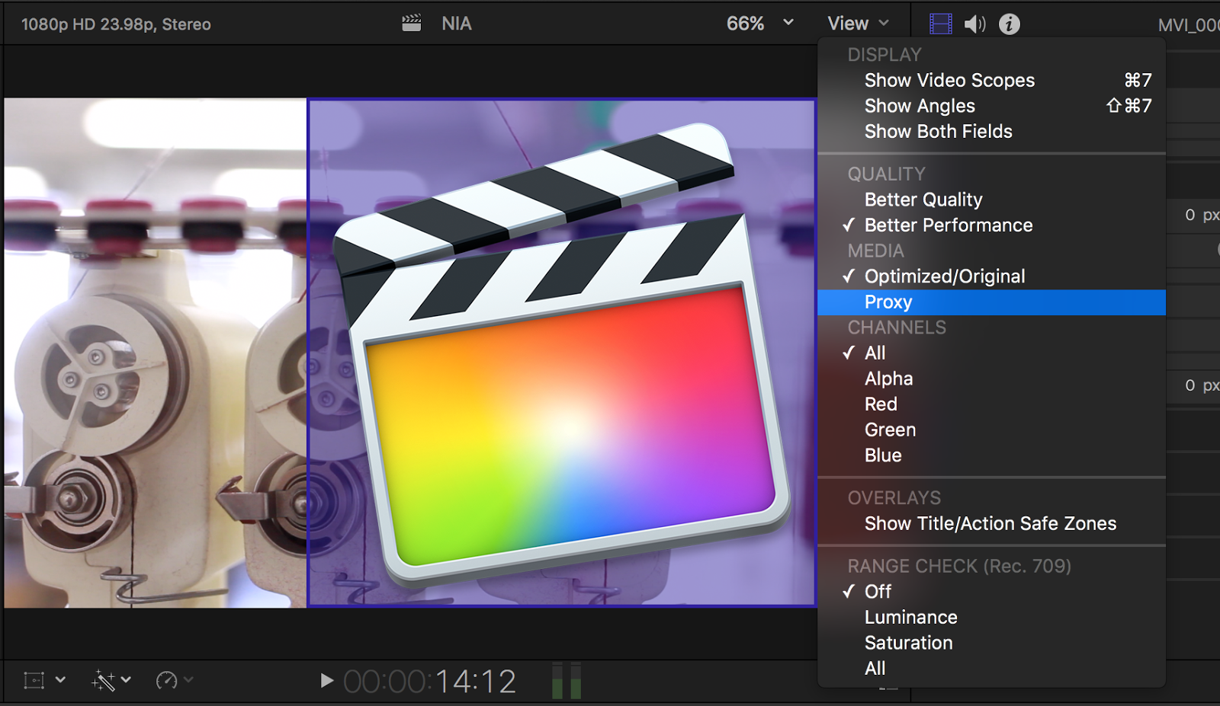Open the info inspector icon
This screenshot has width=1220, height=706.
coord(1010,24)
